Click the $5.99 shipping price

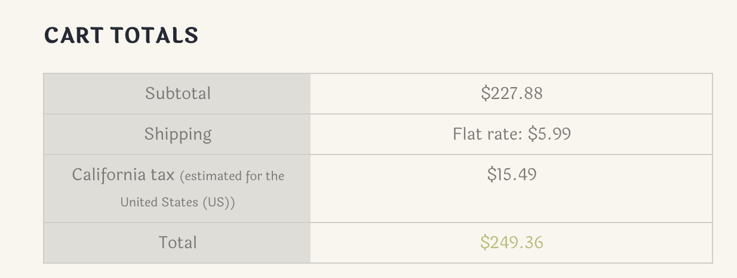click(549, 134)
